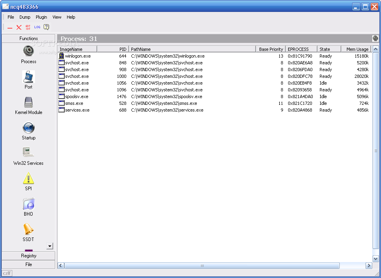The width and height of the screenshot is (381, 278).
Task: Click the smss.exe process icon
Action: 62,103
